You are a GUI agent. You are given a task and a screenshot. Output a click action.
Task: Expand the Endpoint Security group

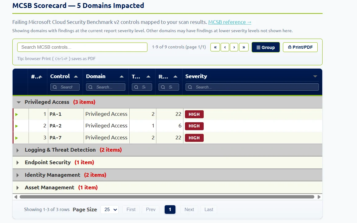(x=18, y=163)
